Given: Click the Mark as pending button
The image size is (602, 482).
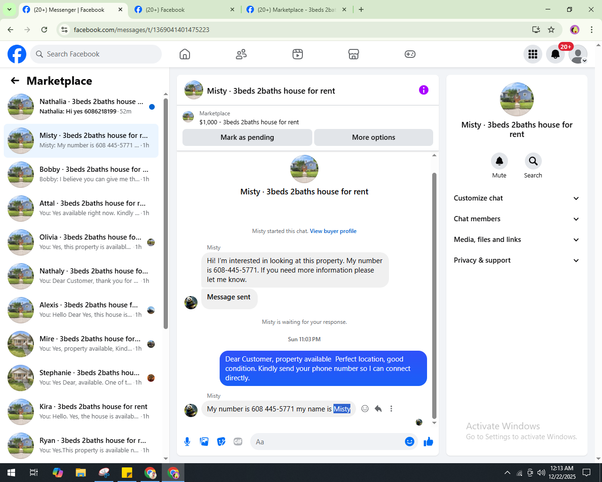Looking at the screenshot, I should 247,137.
